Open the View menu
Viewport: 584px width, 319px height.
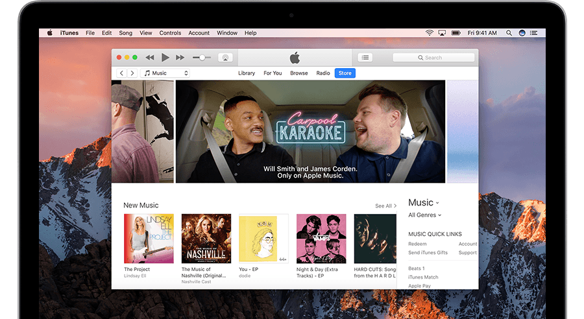coord(145,33)
